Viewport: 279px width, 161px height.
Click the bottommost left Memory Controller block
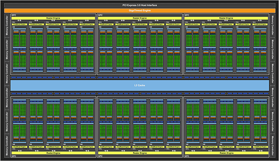7,146
